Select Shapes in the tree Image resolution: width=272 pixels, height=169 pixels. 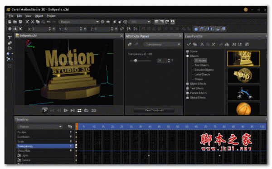point(199,79)
